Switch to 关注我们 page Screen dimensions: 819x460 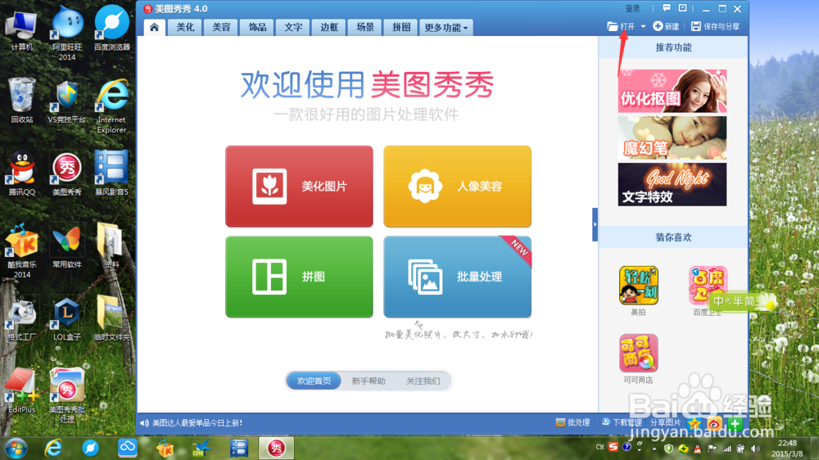click(423, 381)
